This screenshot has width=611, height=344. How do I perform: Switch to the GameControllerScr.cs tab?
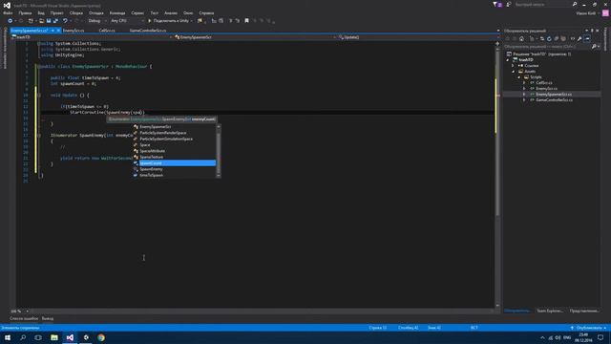148,31
